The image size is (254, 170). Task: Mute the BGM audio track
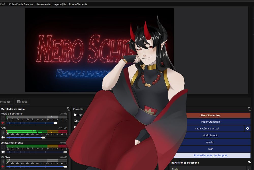[x=3, y=137]
